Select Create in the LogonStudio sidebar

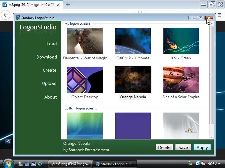click(49, 70)
